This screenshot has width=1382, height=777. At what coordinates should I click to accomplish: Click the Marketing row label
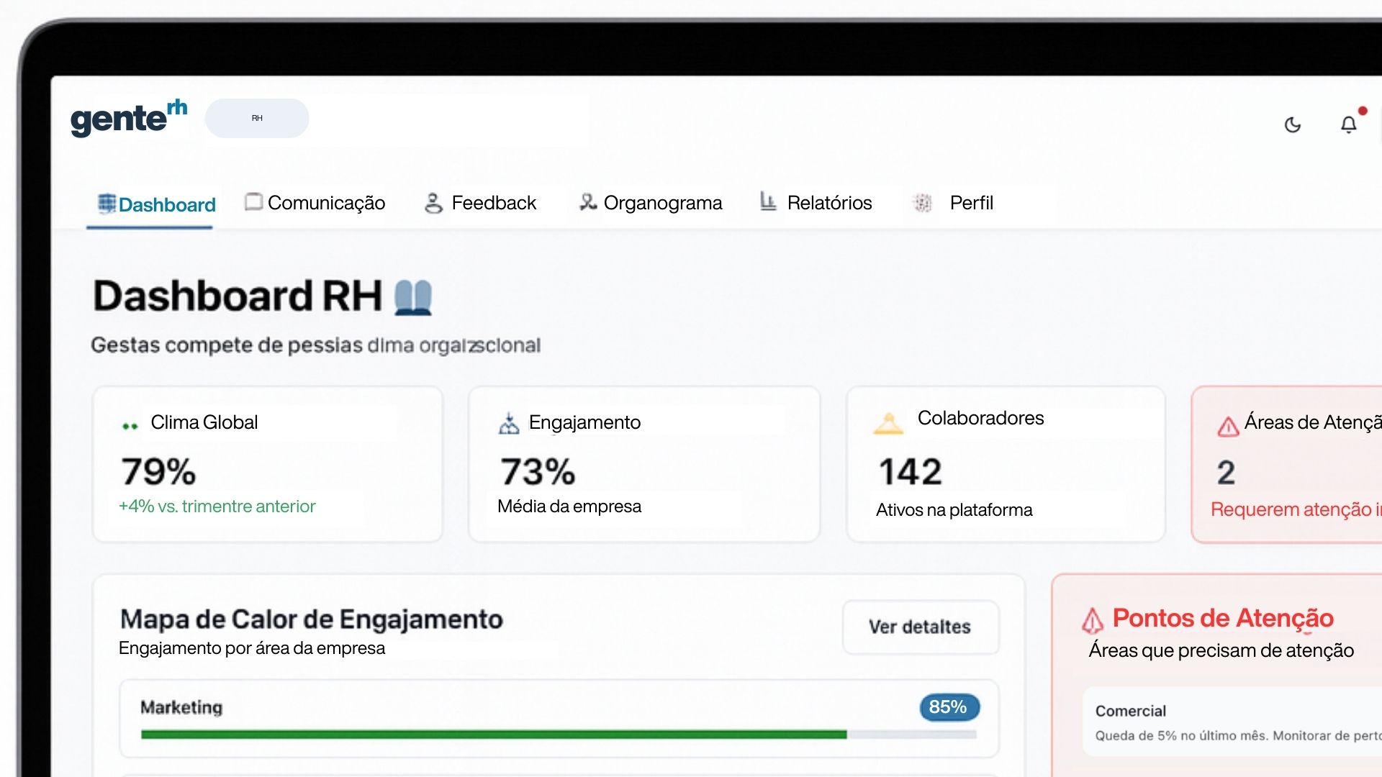pyautogui.click(x=181, y=708)
